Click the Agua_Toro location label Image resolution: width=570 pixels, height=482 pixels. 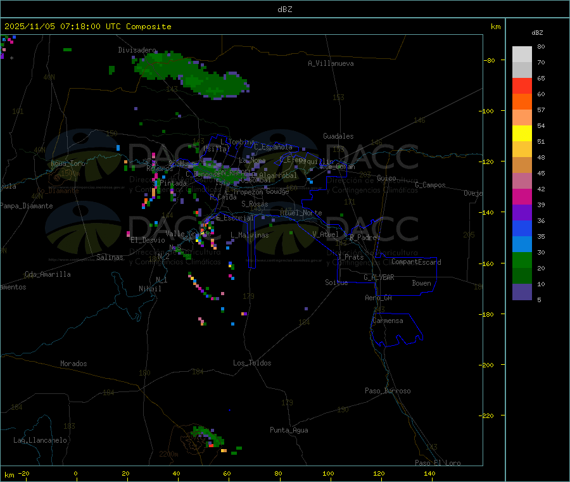pyautogui.click(x=68, y=163)
